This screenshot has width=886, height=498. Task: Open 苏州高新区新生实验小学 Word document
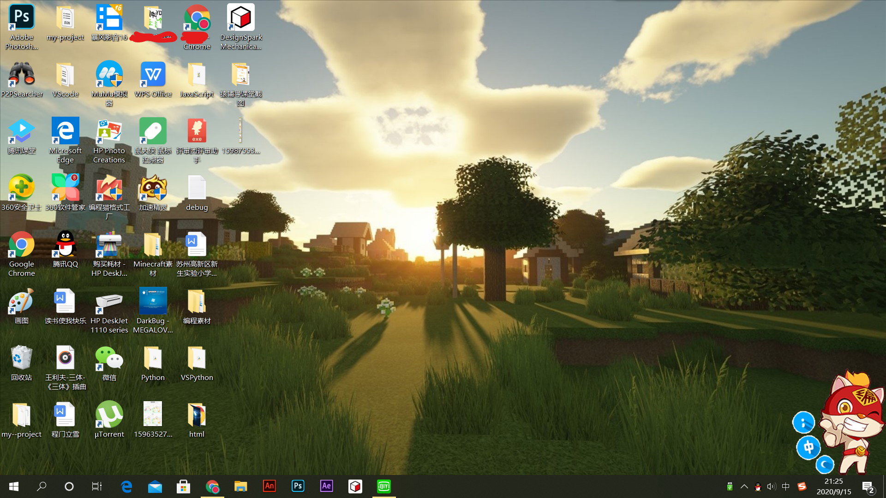[x=197, y=254]
